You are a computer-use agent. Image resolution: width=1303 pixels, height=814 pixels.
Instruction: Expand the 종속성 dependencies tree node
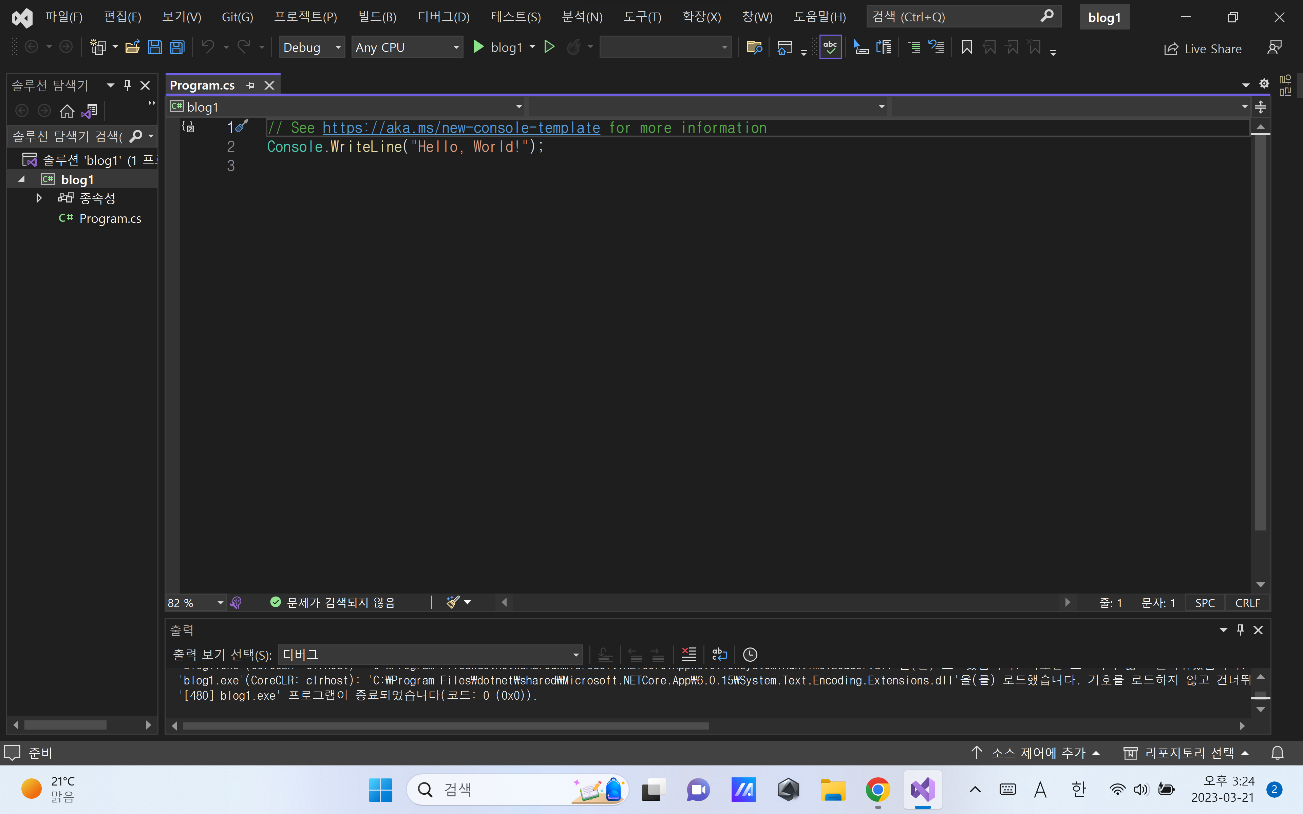[39, 198]
